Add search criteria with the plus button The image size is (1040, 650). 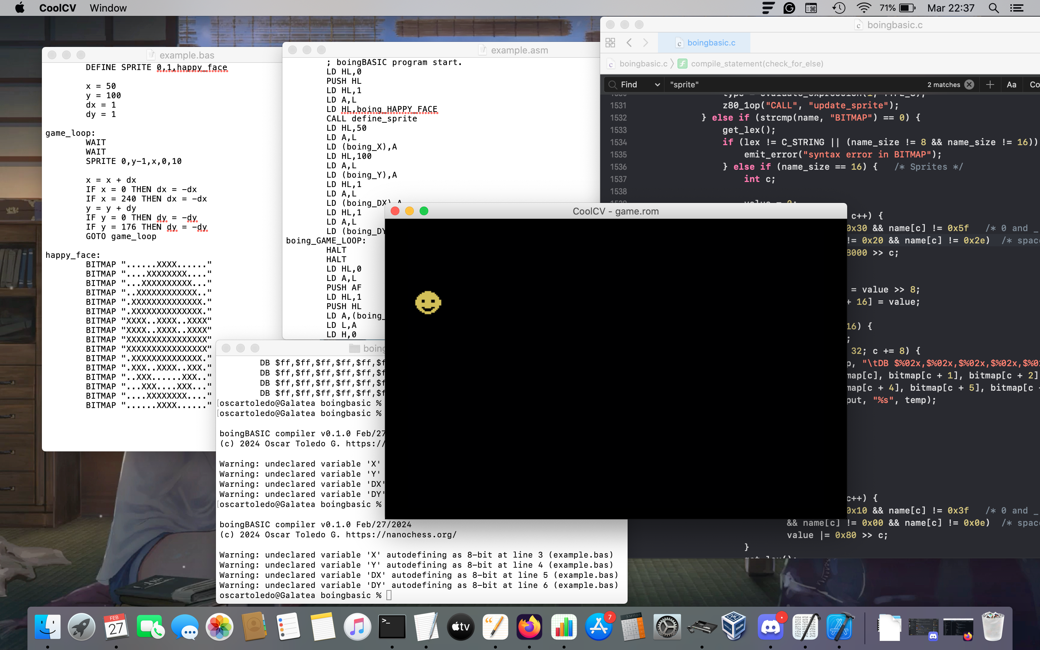coord(990,85)
